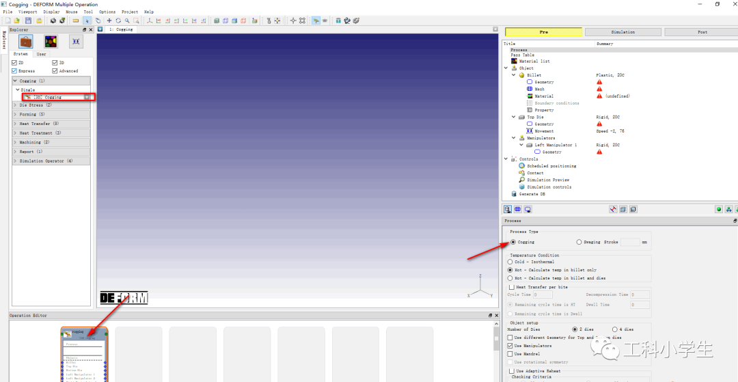The width and height of the screenshot is (738, 382).
Task: Select the Cogging process type radio
Action: point(513,243)
